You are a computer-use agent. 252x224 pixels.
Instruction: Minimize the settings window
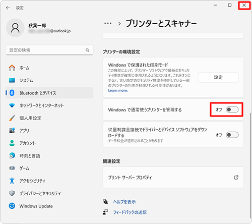(x=215, y=6)
